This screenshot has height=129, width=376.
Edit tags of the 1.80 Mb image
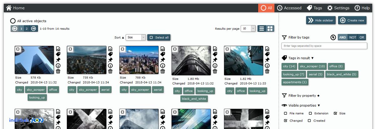(x=215, y=54)
